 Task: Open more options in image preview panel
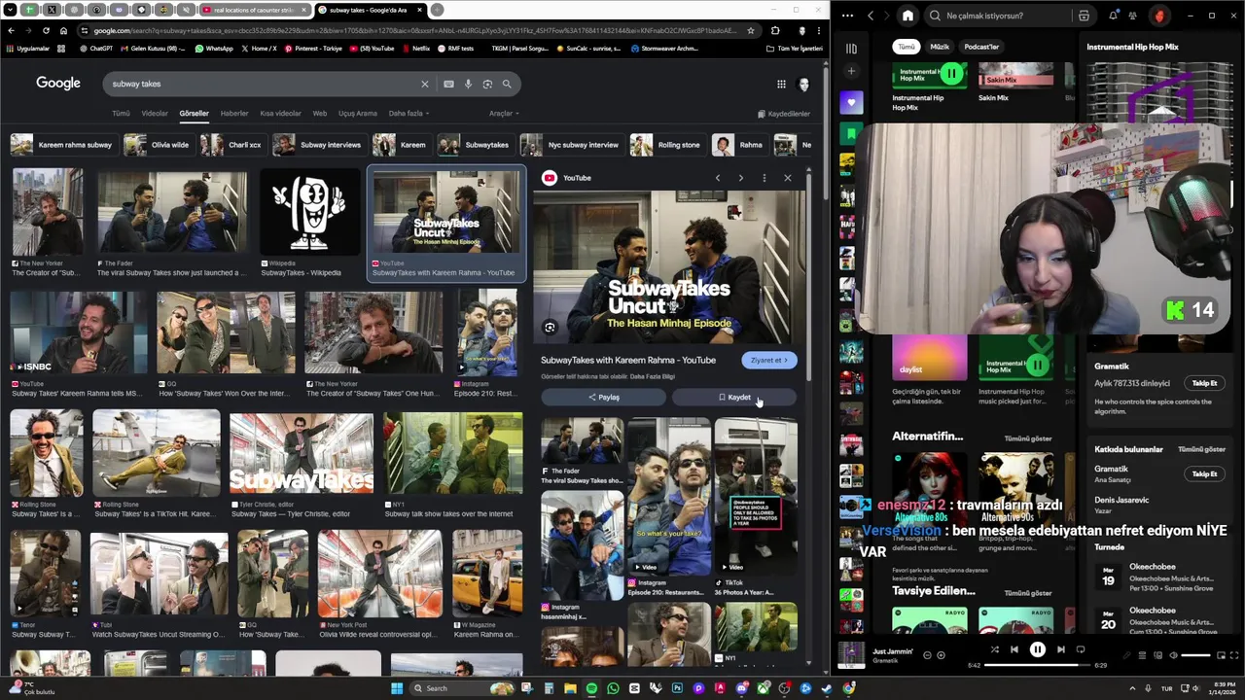coord(764,178)
